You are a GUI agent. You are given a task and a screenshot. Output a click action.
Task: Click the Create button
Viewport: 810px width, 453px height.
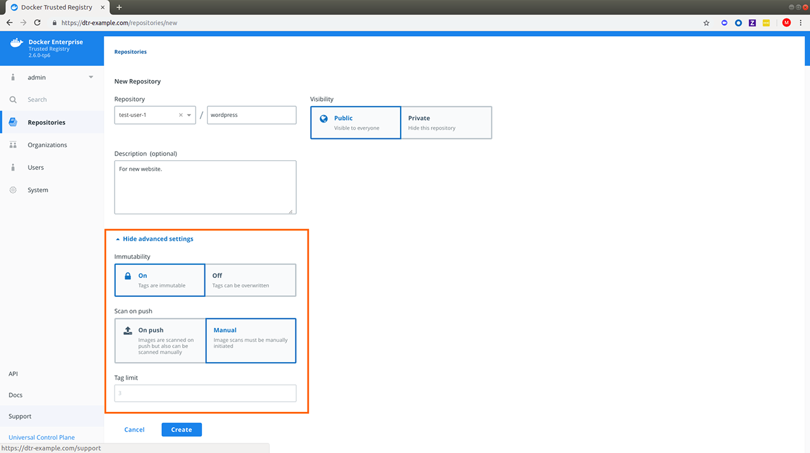click(182, 430)
